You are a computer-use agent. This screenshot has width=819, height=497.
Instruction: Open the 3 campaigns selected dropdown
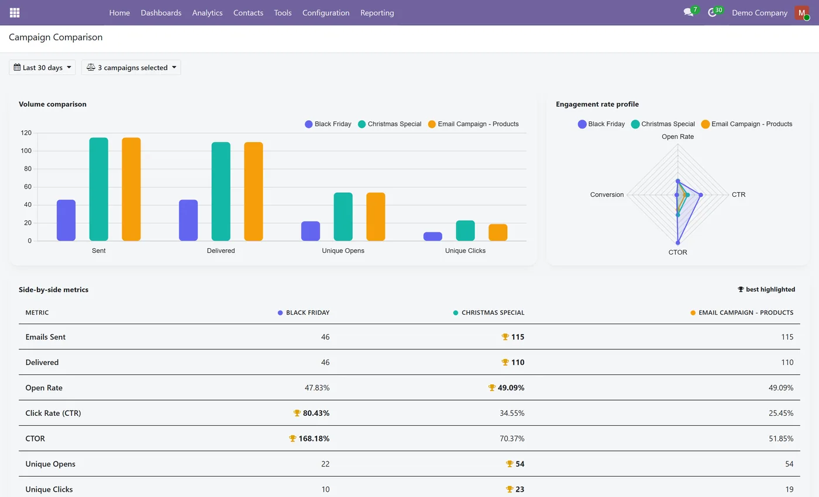pyautogui.click(x=131, y=68)
